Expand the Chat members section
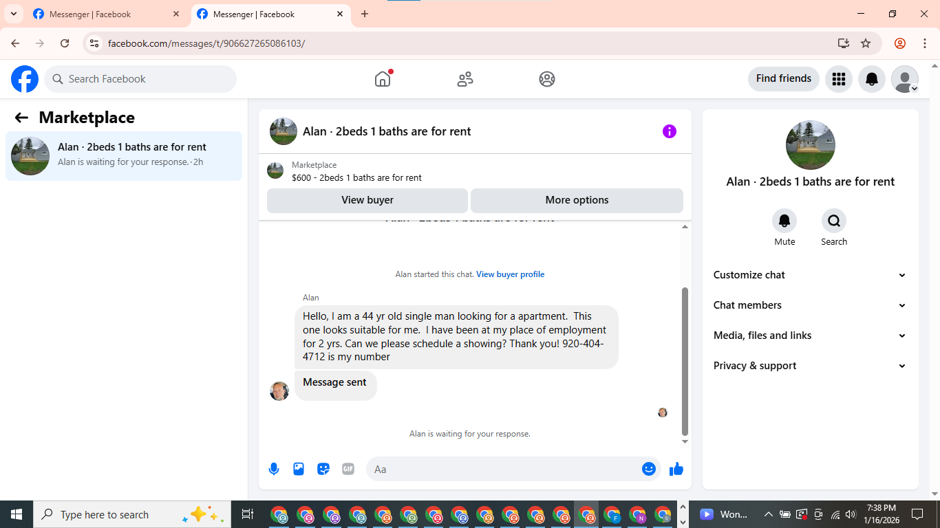This screenshot has height=528, width=940. point(810,305)
